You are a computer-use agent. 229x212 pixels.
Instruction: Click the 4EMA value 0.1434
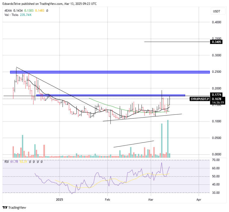pos(18,11)
